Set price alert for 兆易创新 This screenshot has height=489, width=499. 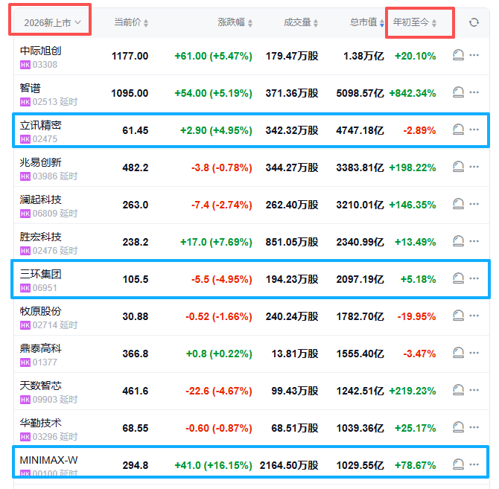coord(458,167)
